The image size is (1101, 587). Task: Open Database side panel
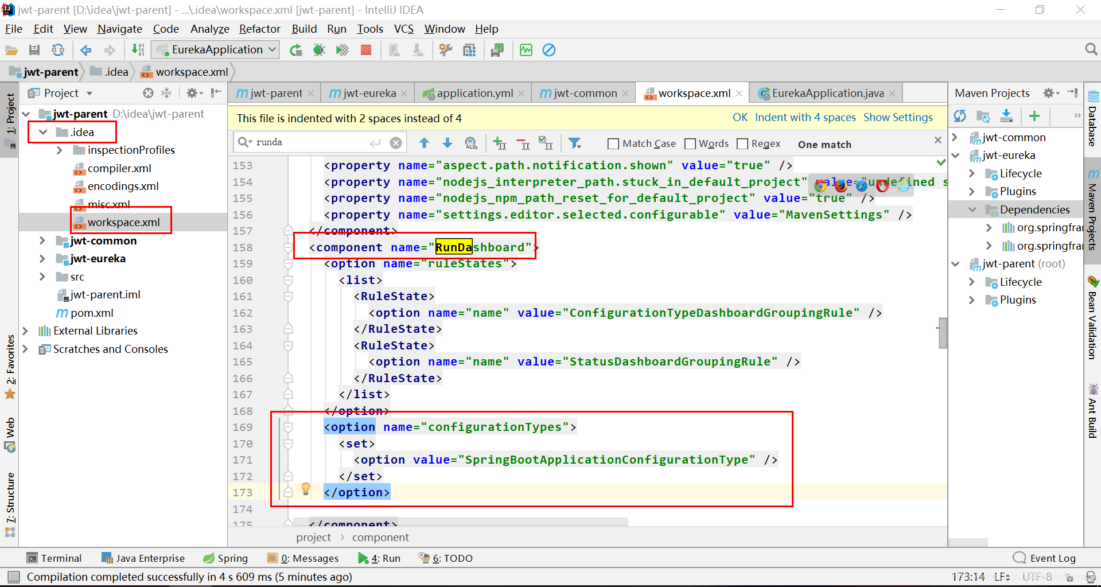point(1092,119)
